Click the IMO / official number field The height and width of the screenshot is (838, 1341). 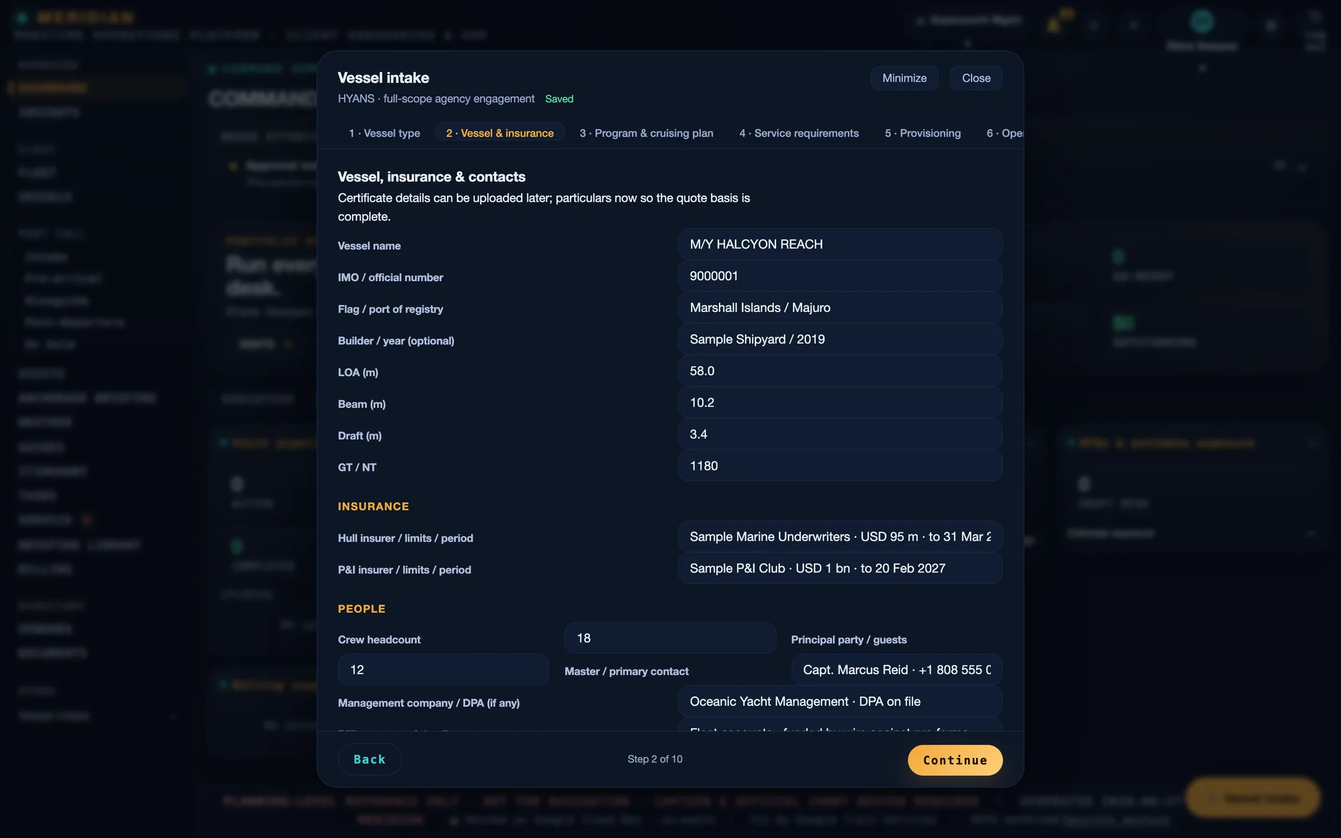click(840, 276)
